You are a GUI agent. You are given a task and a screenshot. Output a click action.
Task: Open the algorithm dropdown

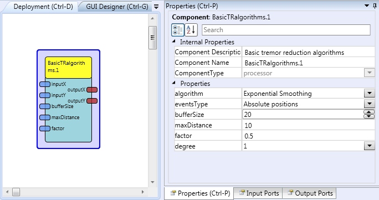coord(370,93)
